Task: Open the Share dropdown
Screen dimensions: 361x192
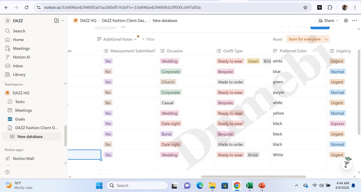Action: [328, 20]
